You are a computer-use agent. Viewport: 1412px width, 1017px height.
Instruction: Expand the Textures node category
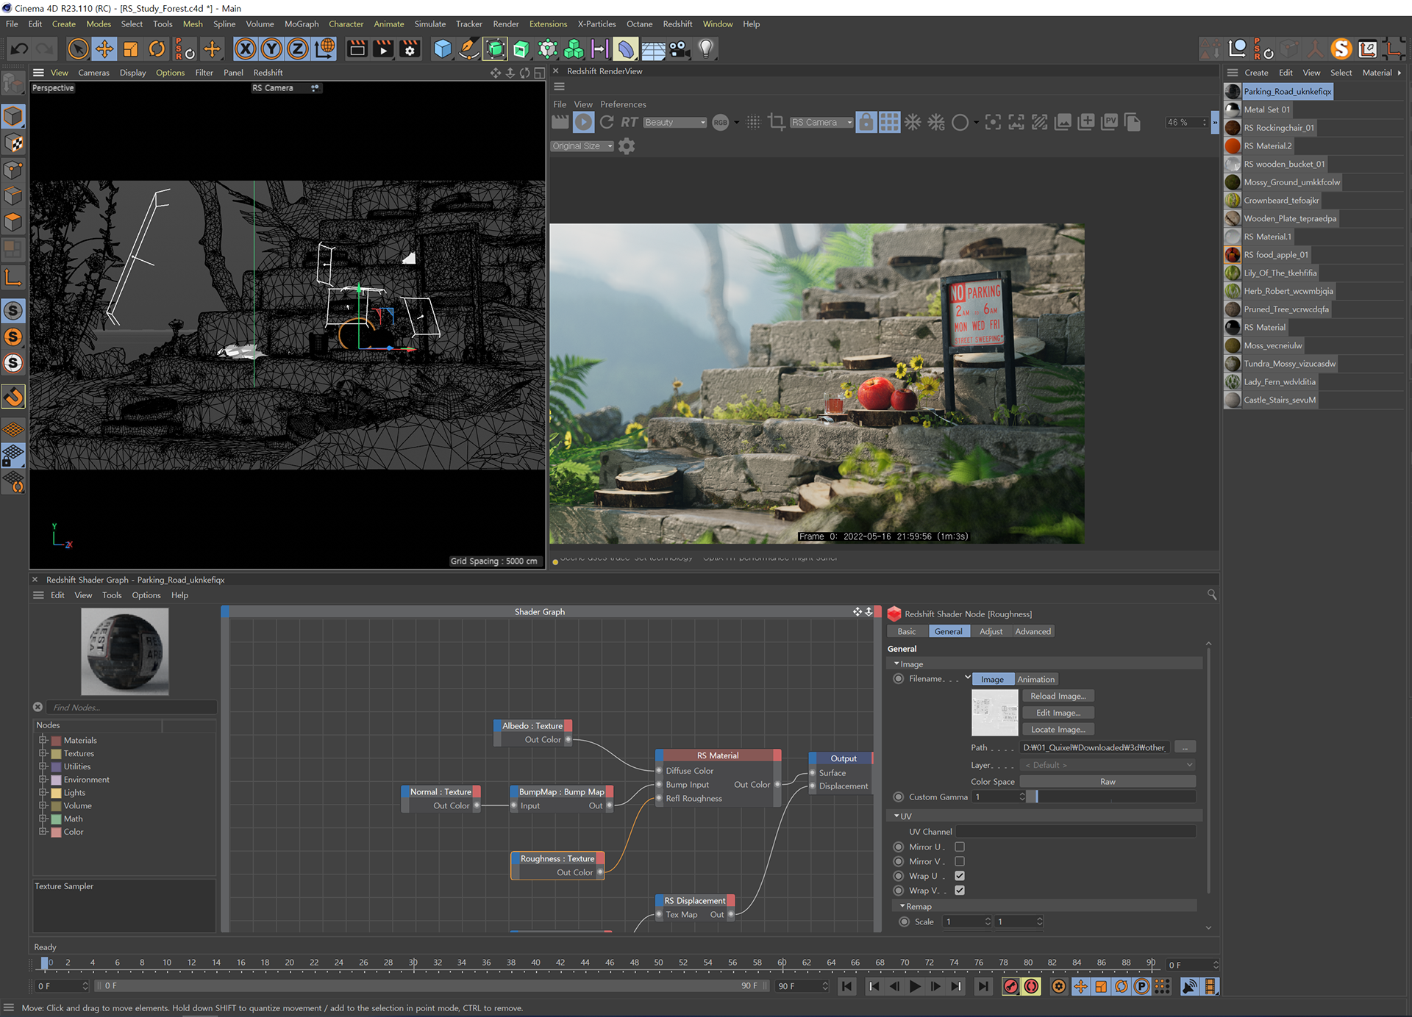tap(43, 753)
